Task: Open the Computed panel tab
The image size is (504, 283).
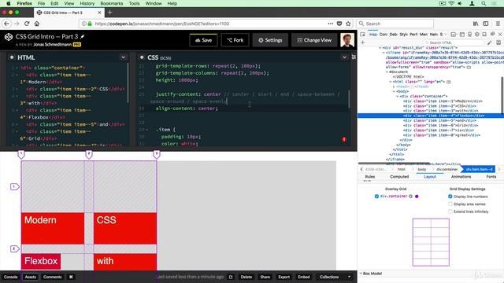Action: [x=399, y=177]
